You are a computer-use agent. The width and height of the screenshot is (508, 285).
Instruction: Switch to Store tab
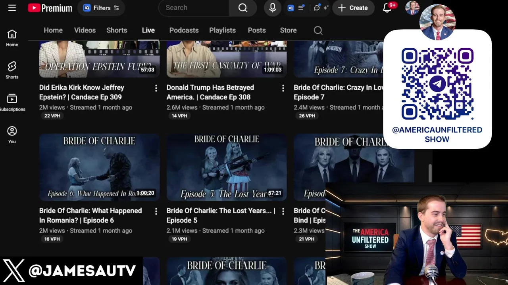pyautogui.click(x=288, y=30)
